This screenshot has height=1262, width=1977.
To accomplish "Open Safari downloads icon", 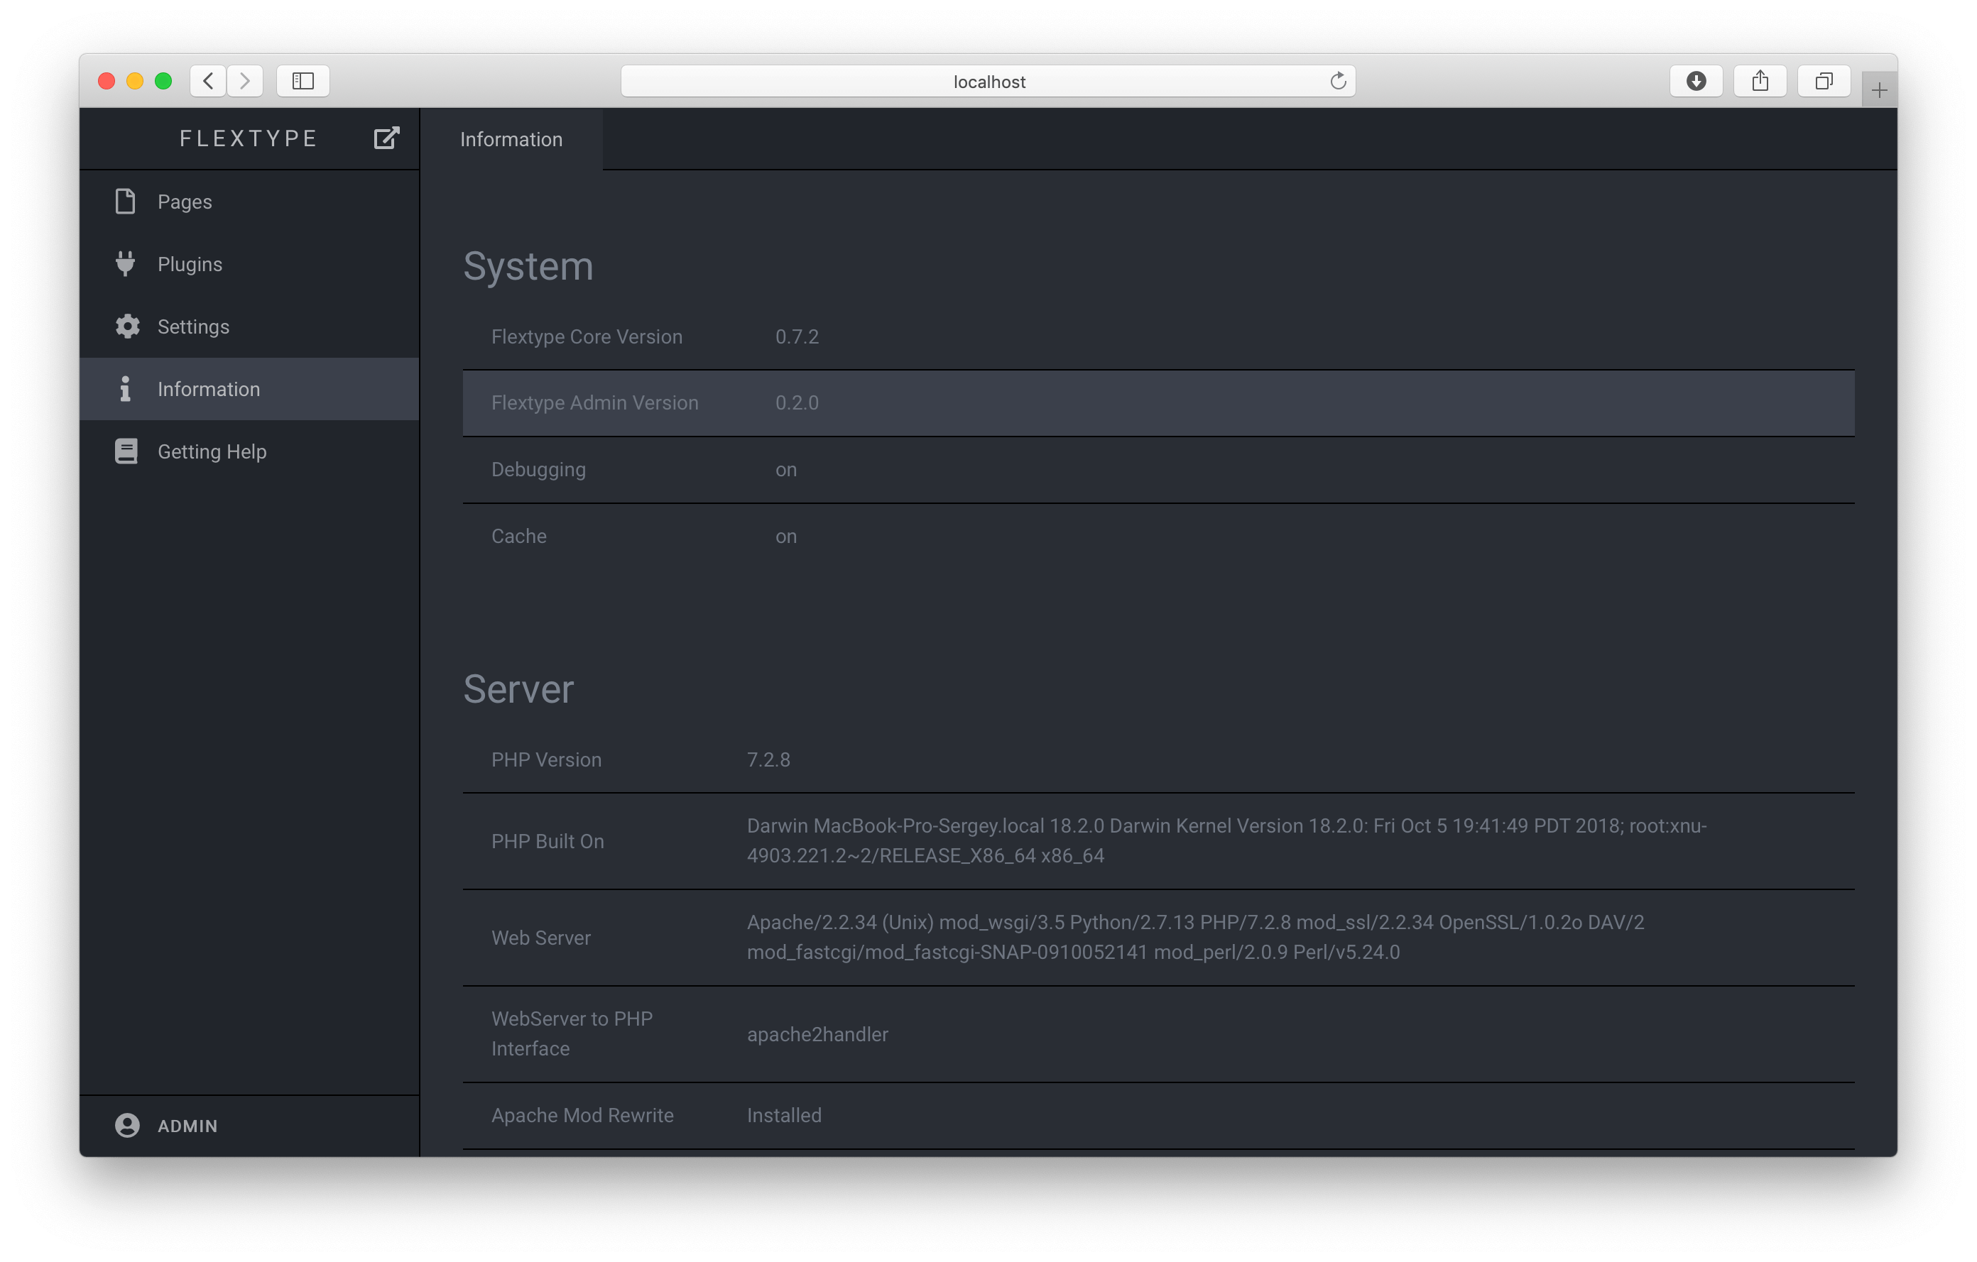I will pyautogui.click(x=1695, y=80).
